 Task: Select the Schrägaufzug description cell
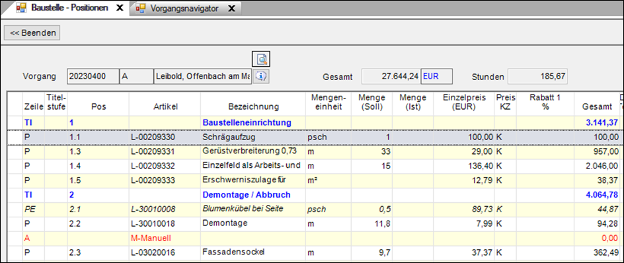coord(253,137)
